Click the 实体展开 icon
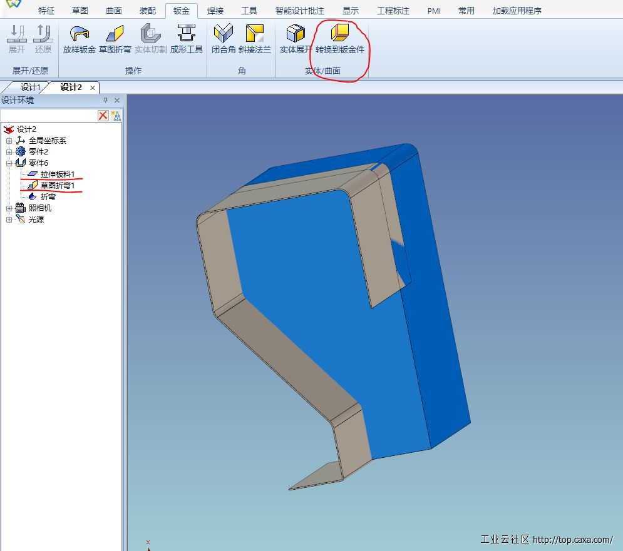Image resolution: width=623 pixels, height=551 pixels. 295,34
